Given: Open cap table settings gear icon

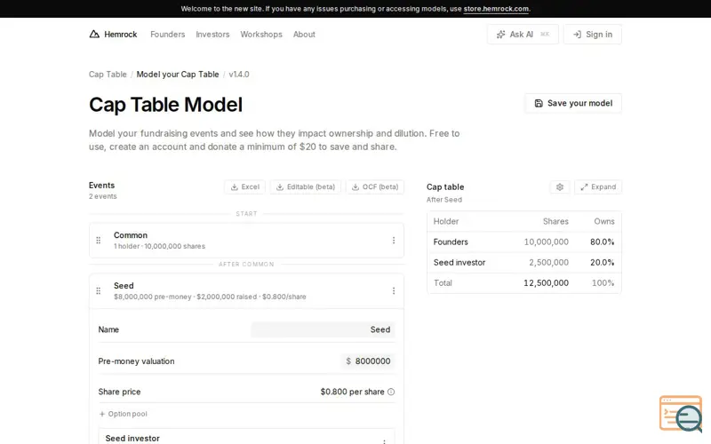Looking at the screenshot, I should click(x=560, y=187).
